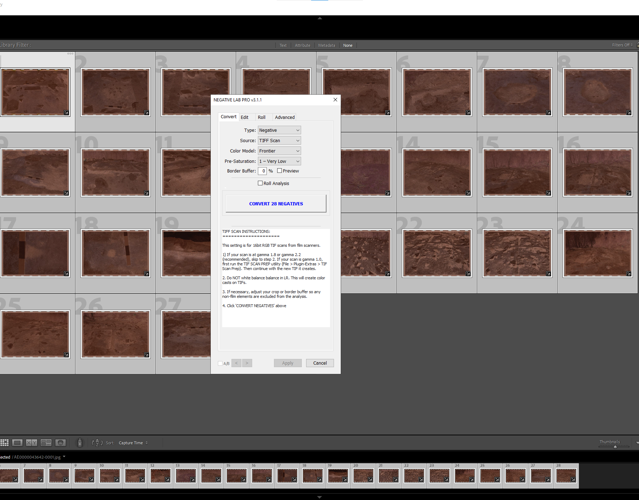The height and width of the screenshot is (500, 639).
Task: Open Compare view (X|Y) icon
Action: (x=31, y=443)
